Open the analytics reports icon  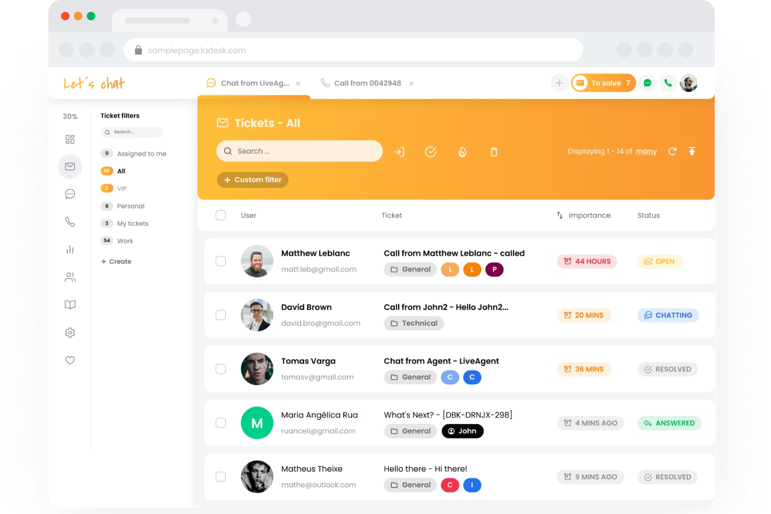pyautogui.click(x=70, y=249)
